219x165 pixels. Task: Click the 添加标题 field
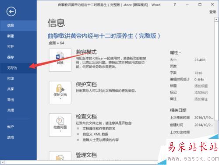pos(201,86)
